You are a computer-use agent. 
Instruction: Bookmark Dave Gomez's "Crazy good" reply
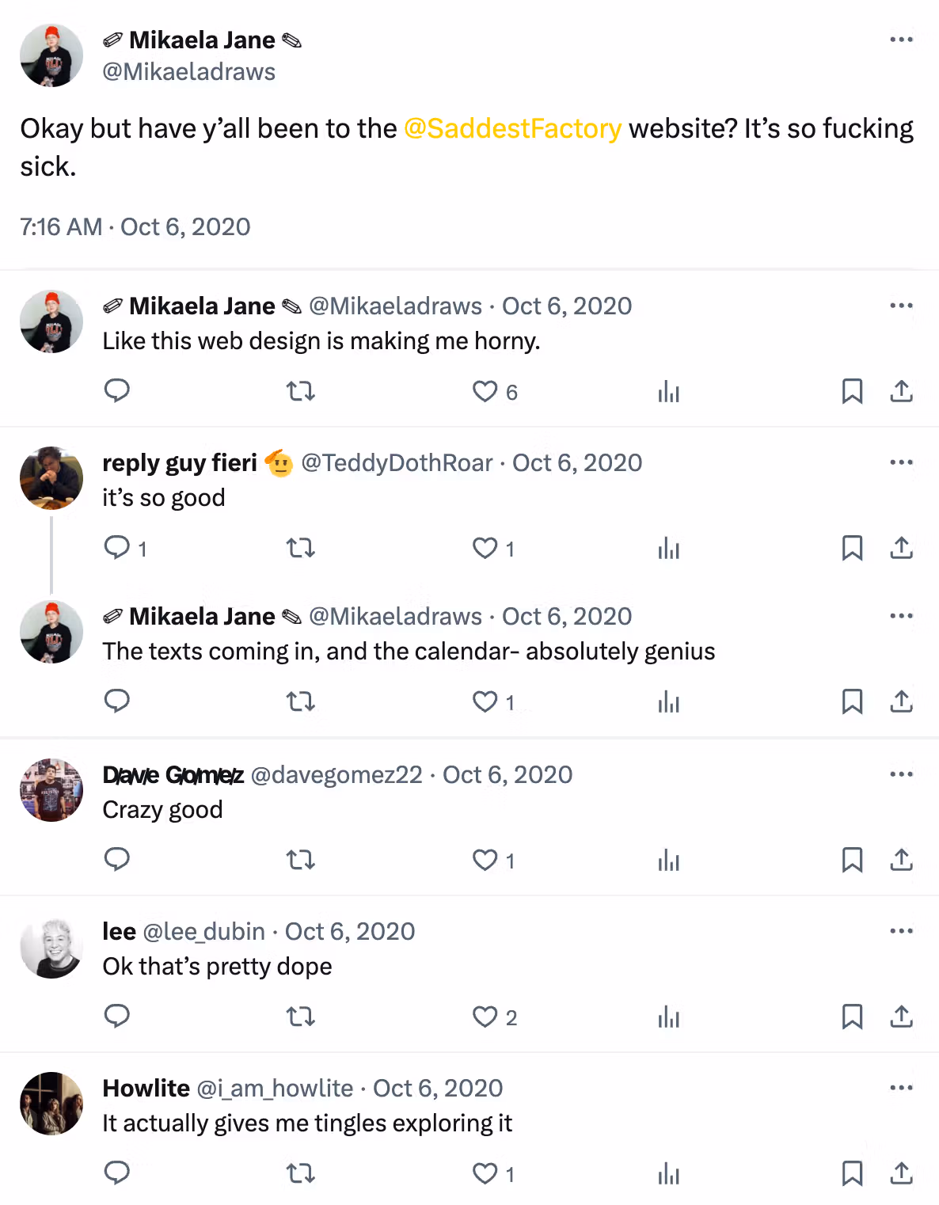852,860
